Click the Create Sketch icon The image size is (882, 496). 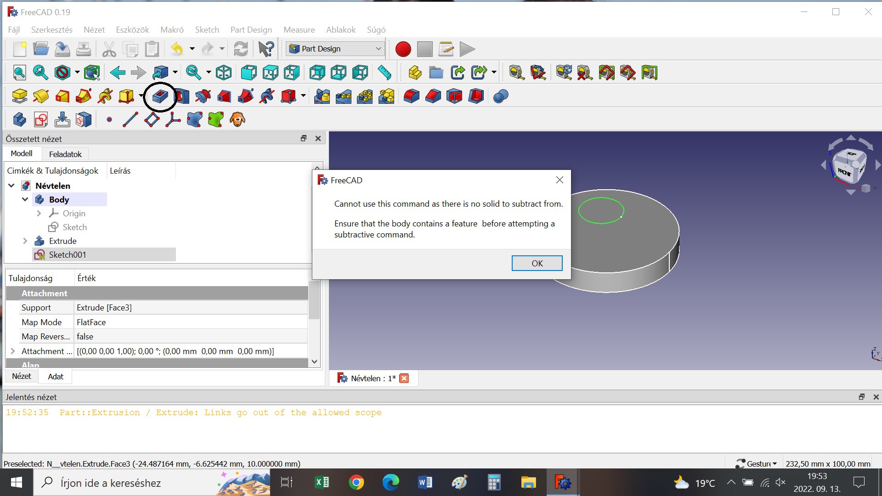[41, 119]
